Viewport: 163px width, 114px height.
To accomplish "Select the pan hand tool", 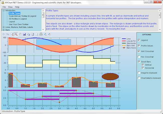I will point(20,34).
